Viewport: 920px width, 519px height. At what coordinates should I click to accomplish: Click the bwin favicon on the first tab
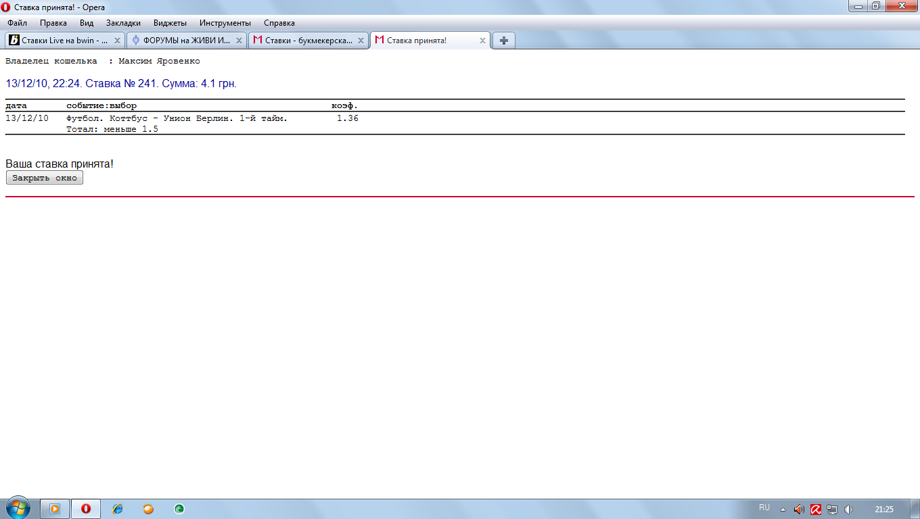14,41
